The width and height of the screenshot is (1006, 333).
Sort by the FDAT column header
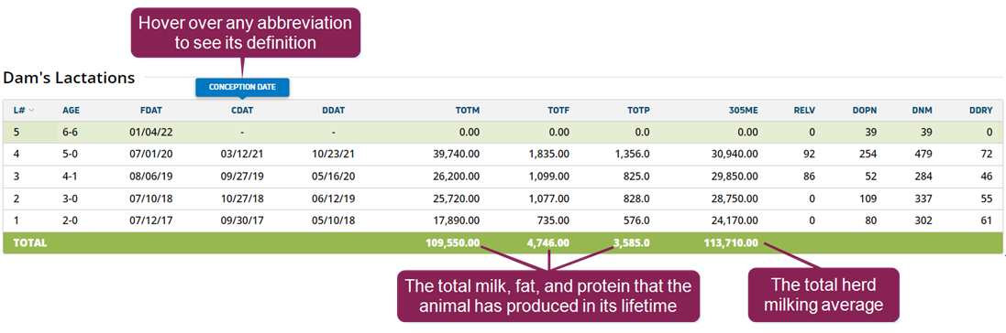[149, 110]
